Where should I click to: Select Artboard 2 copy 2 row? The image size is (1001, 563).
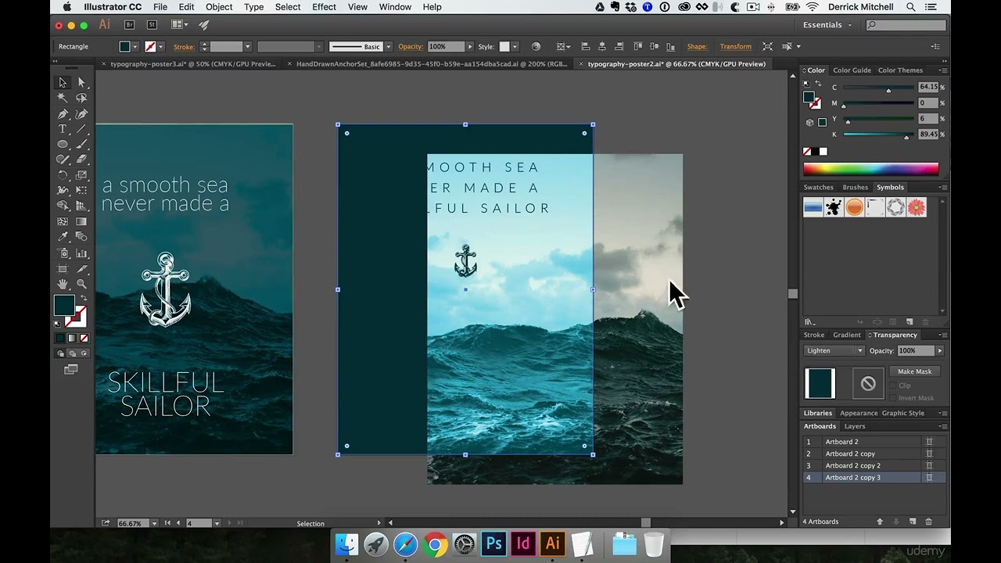point(874,465)
